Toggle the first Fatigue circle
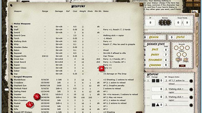This screenshot has height=113, width=202. [x=179, y=55]
